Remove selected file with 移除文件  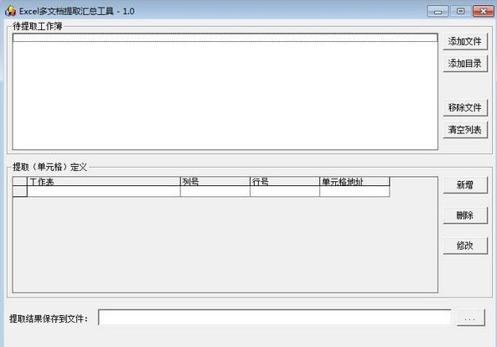coord(465,107)
